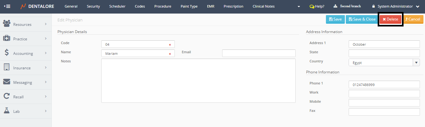Click the Recall refresh icon
The image size is (425, 127).
pyautogui.click(x=7, y=96)
